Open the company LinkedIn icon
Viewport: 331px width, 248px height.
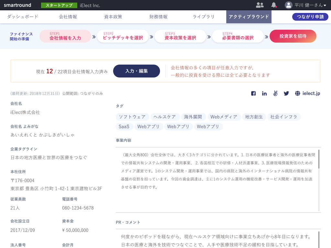tap(264, 93)
